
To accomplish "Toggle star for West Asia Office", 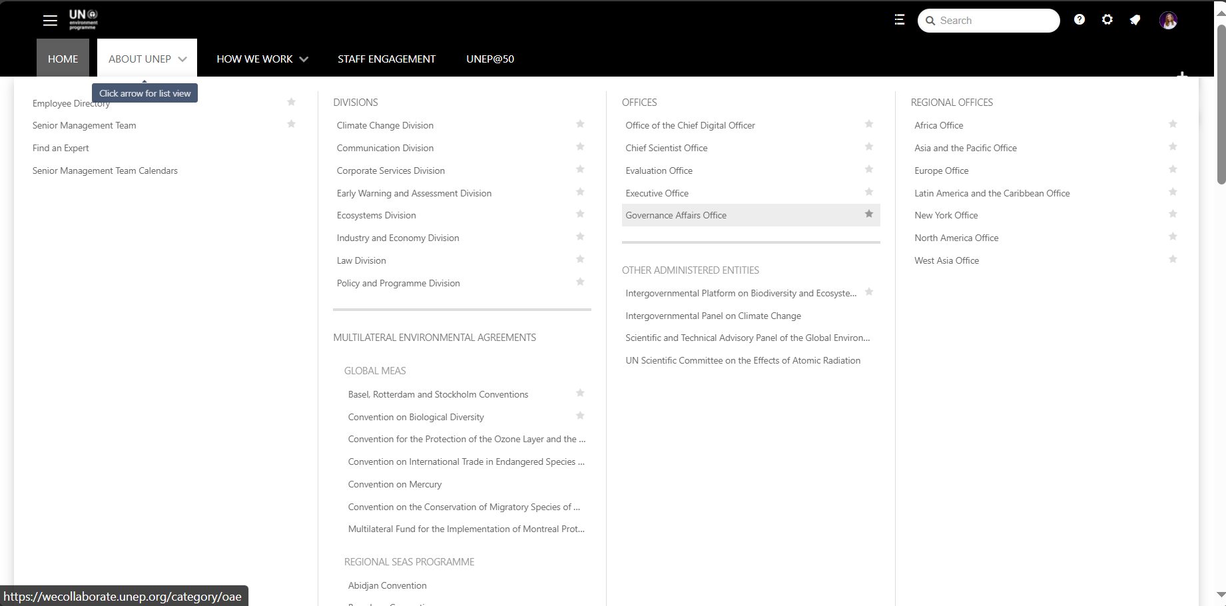I will [x=1173, y=259].
